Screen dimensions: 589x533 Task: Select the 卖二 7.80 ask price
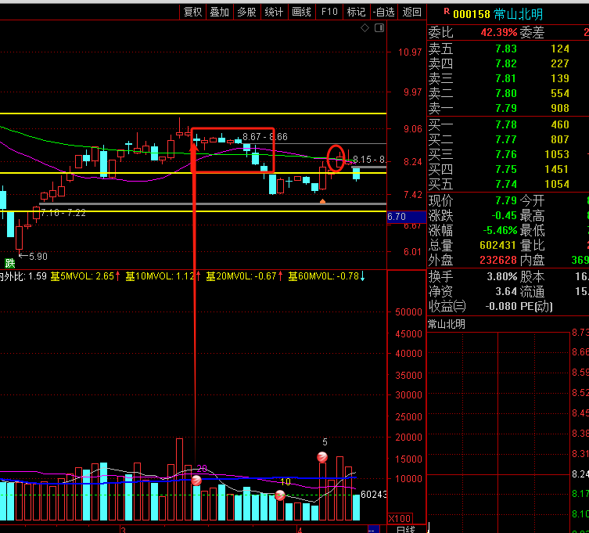506,93
